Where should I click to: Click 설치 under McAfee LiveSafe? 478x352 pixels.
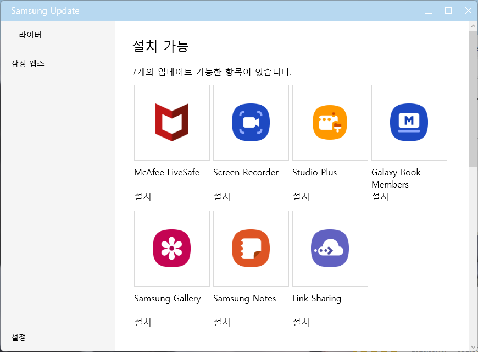142,196
